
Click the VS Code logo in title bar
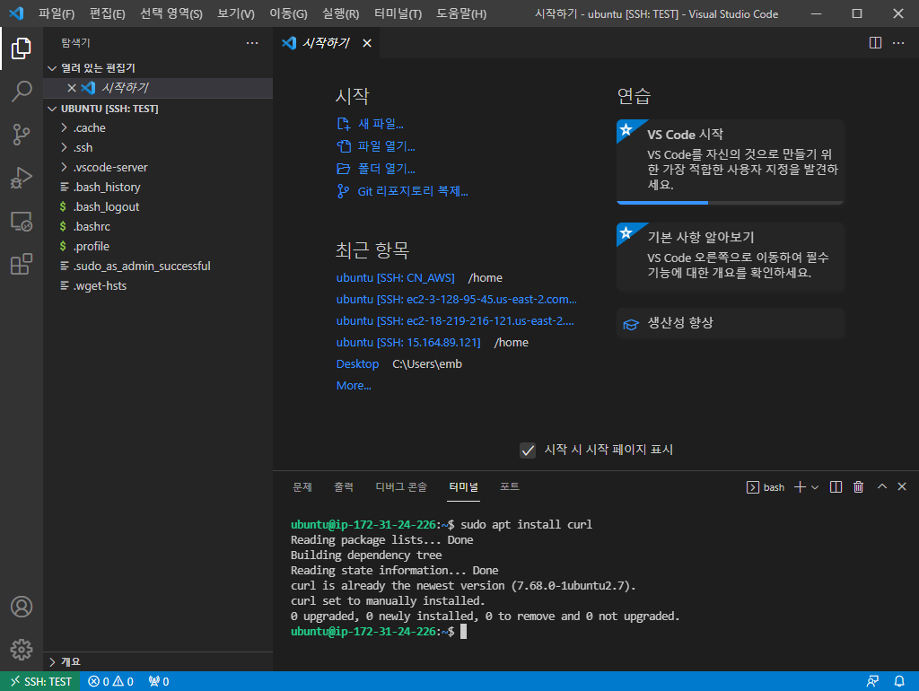tap(16, 13)
